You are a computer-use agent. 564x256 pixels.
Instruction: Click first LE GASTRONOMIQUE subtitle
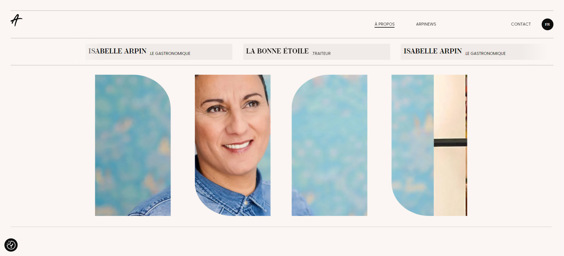(x=170, y=53)
